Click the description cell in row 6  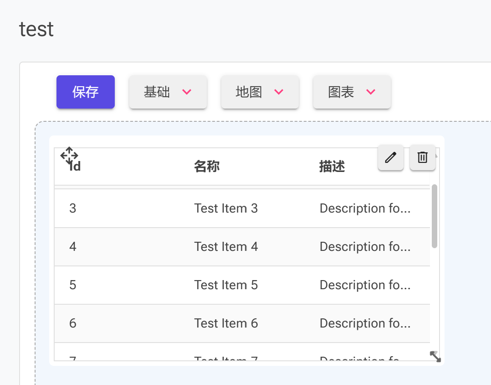click(x=367, y=323)
